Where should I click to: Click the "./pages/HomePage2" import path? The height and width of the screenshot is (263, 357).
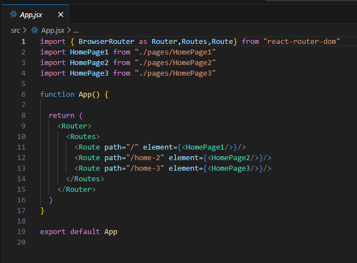[x=175, y=63]
